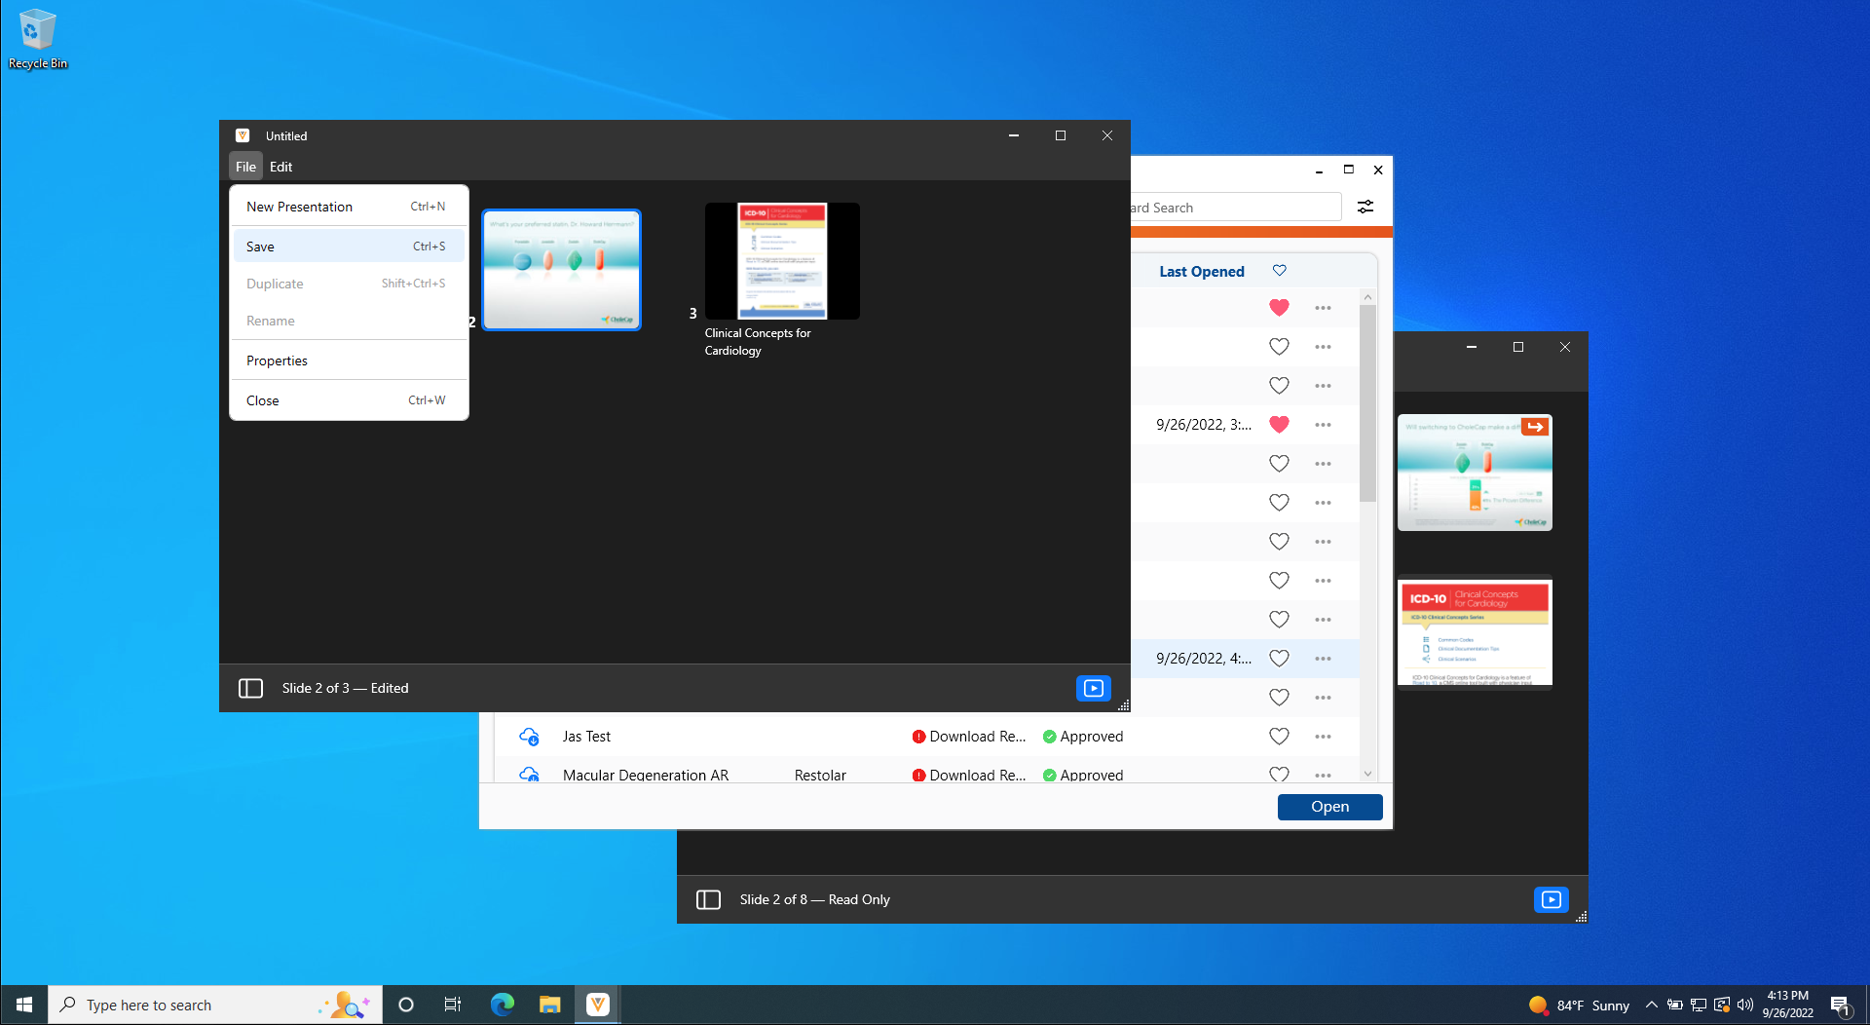Sort by Last Opened column header
Image resolution: width=1870 pixels, height=1025 pixels.
pos(1201,272)
